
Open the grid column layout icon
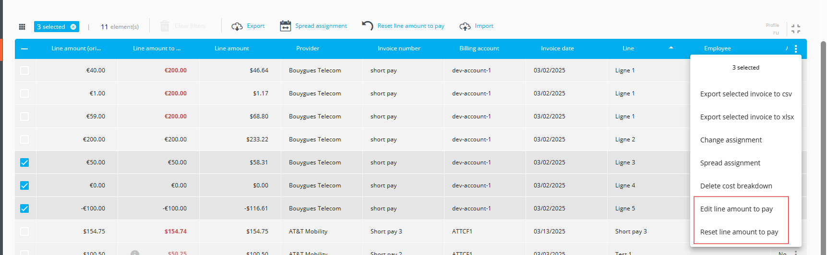22,27
